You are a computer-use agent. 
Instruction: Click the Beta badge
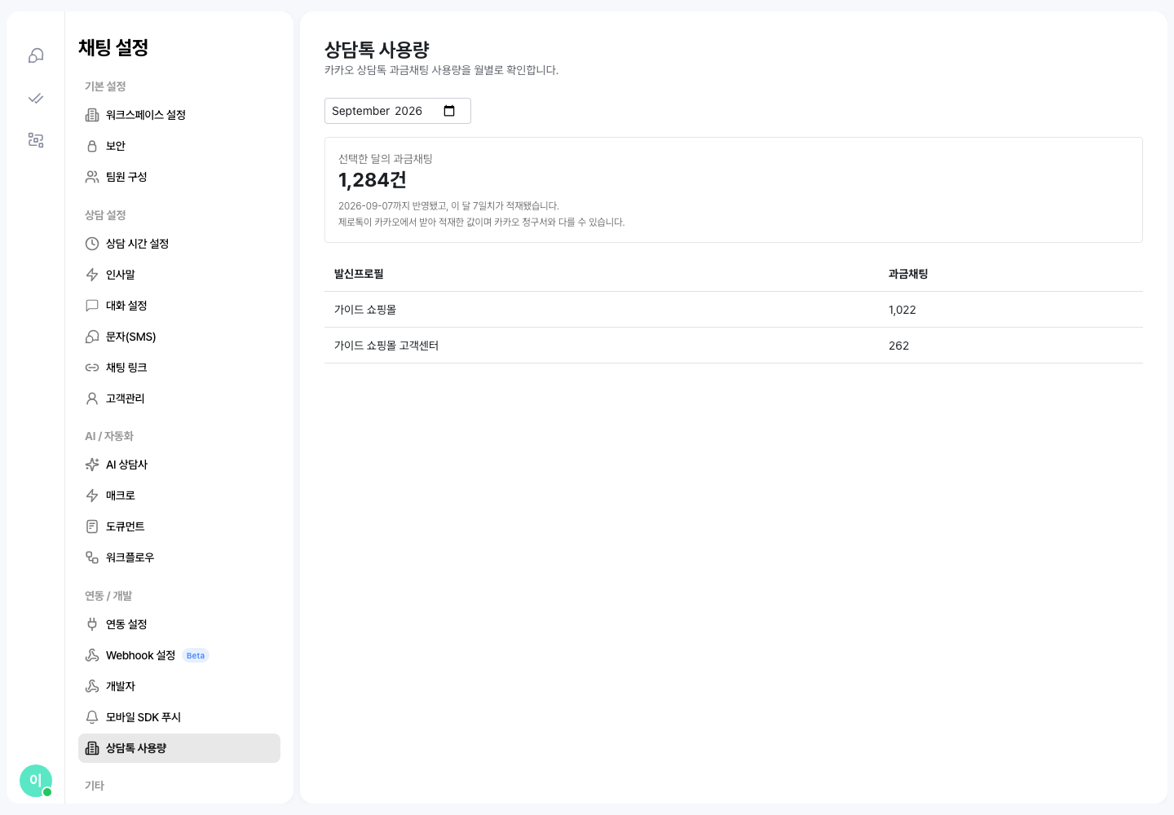[196, 655]
